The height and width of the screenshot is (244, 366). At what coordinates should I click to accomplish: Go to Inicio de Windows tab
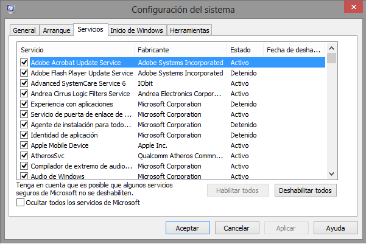pyautogui.click(x=137, y=30)
